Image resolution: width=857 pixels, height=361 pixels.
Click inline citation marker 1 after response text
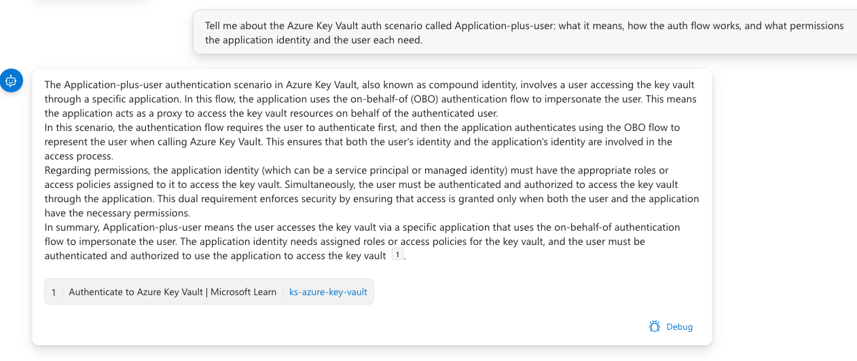coord(397,255)
